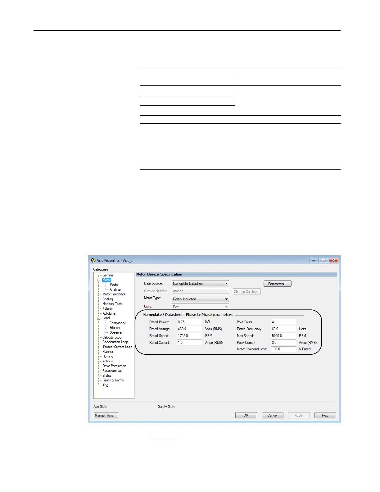Close the Axis Properties window

pyautogui.click(x=333, y=261)
